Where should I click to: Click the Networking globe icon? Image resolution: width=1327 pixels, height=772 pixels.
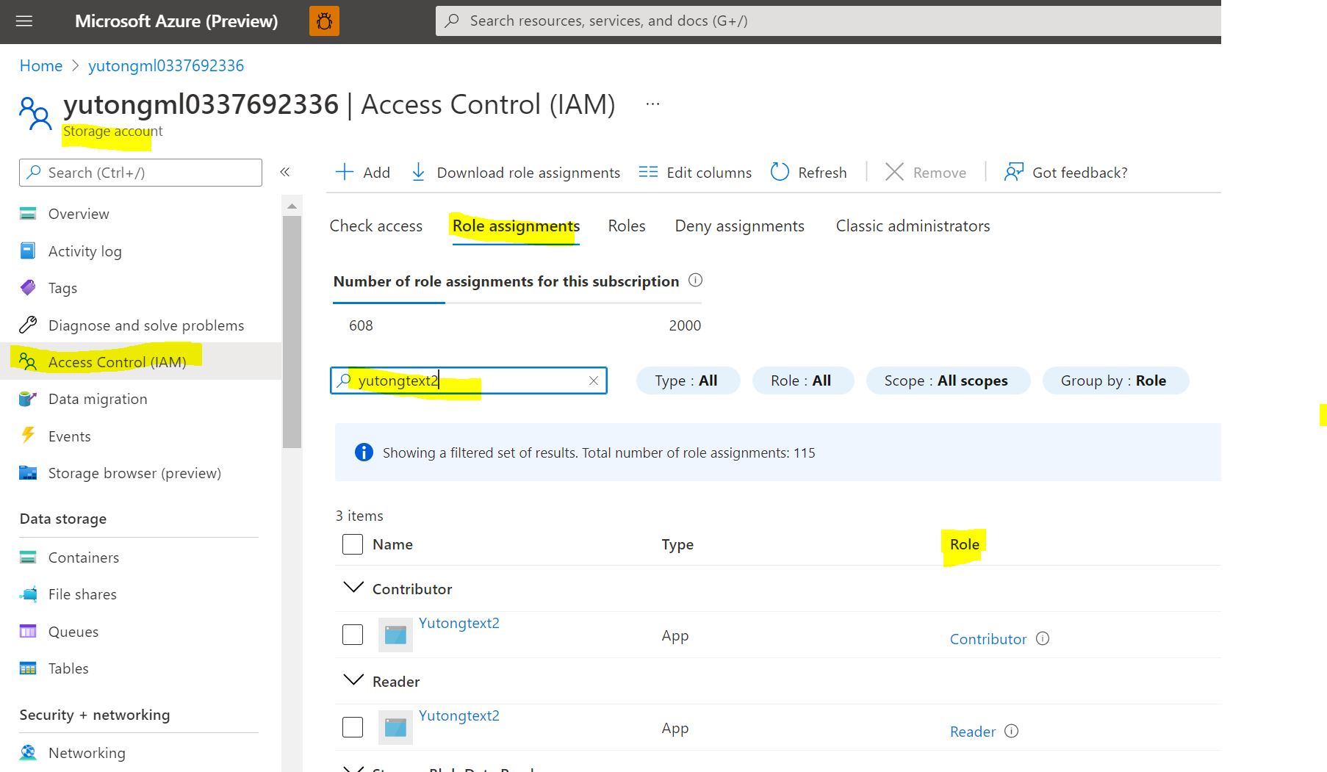click(x=28, y=752)
